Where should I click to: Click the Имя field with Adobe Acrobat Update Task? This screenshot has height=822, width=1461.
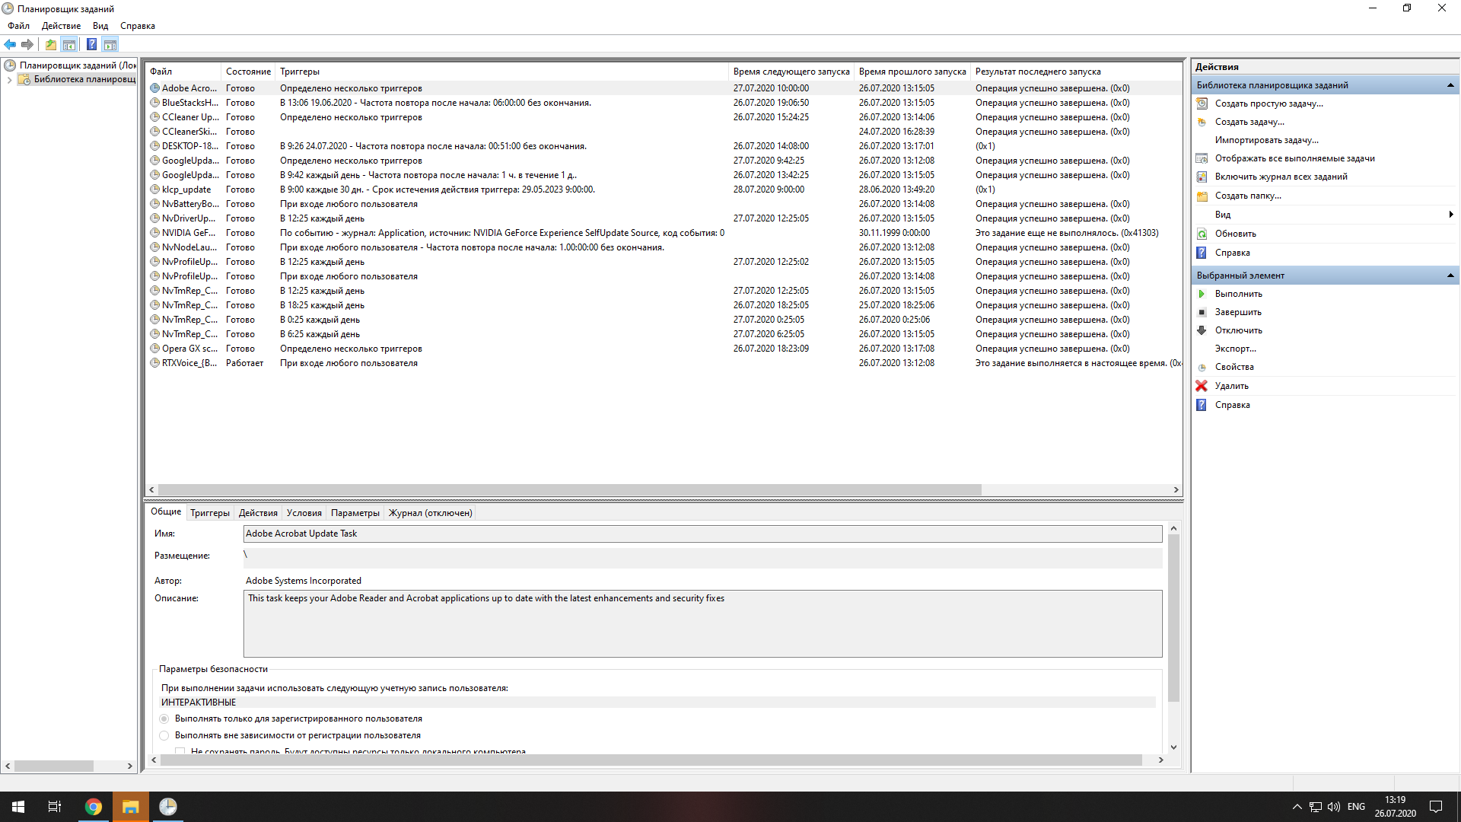702,534
